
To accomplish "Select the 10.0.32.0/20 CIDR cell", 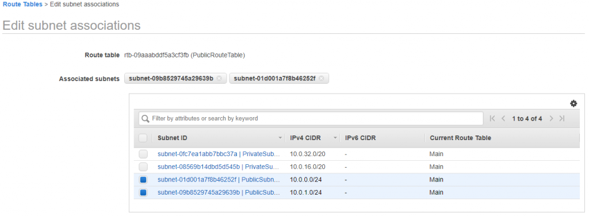I will pyautogui.click(x=308, y=154).
